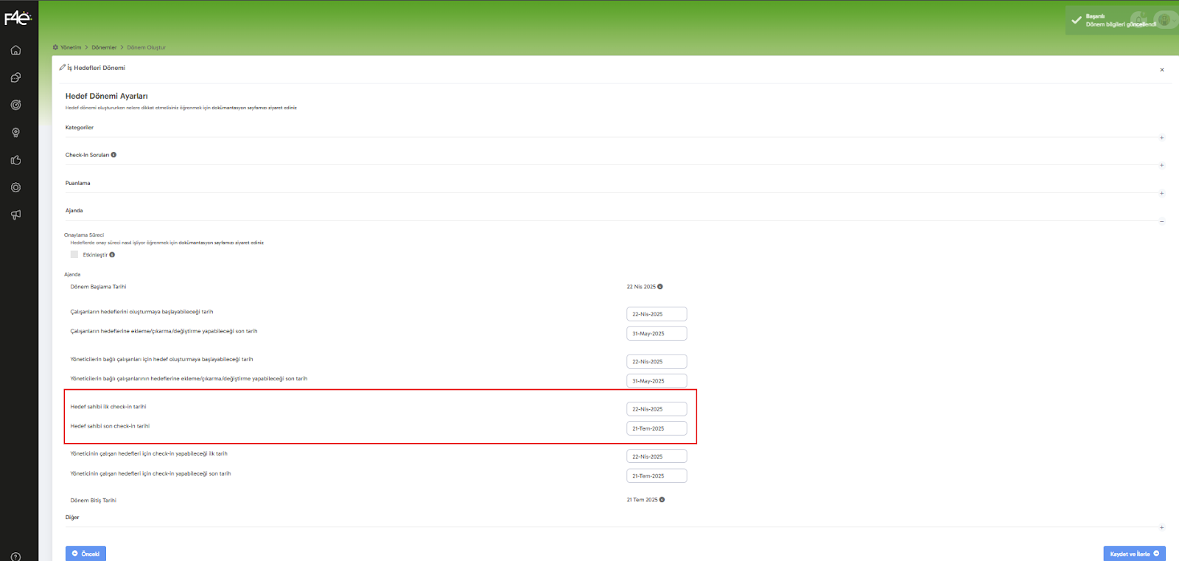
Task: Go to Yönetim in the breadcrumb
Action: tap(71, 47)
